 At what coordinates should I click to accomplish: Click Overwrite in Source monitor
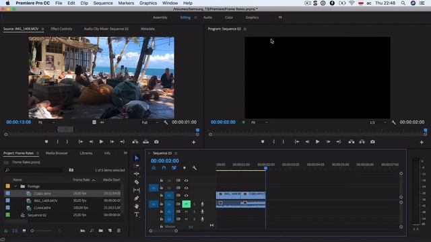click(145, 142)
